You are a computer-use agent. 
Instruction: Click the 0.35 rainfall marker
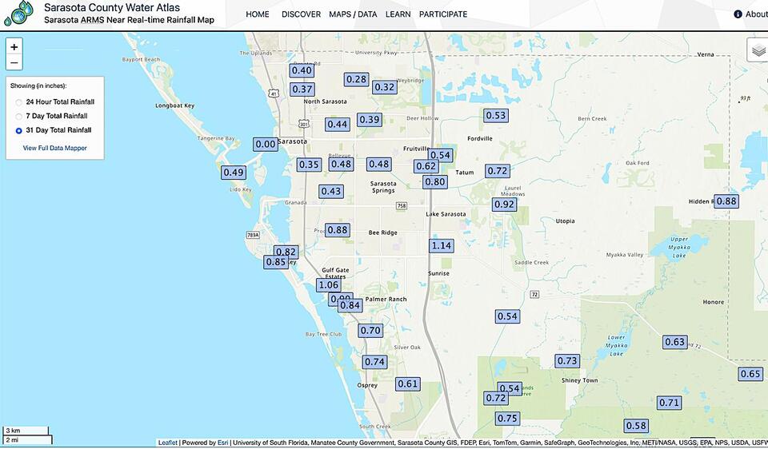click(309, 165)
